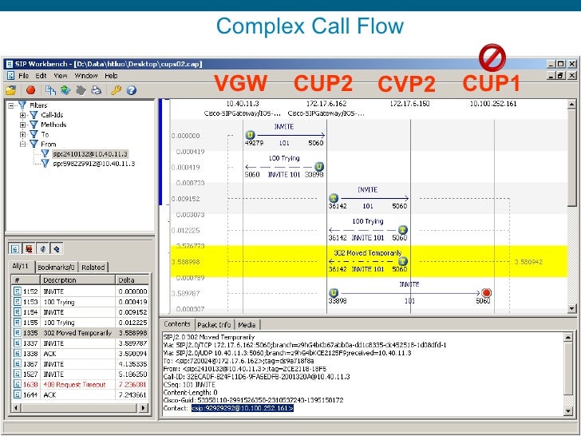Click the document icon left of File menu

coord(10,76)
